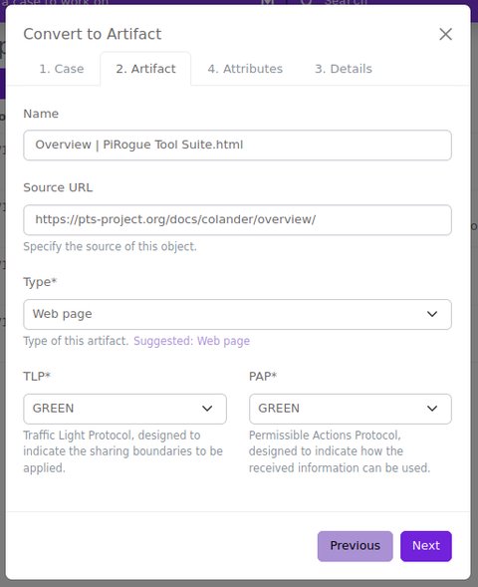Click the chevron arrow in PAP field

pyautogui.click(x=432, y=409)
